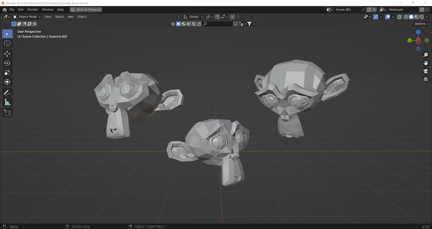Toggle X-Ray mode
Viewport: 432px width, 229px height.
point(400,17)
